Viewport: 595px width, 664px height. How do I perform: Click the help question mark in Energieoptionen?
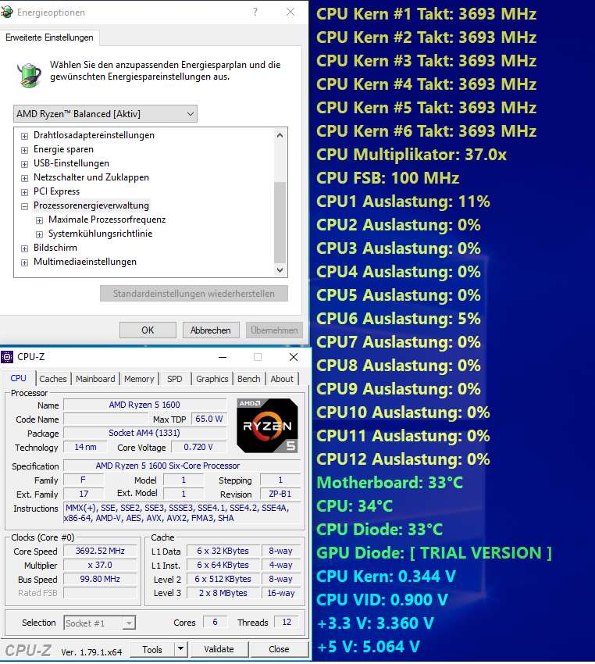(255, 12)
